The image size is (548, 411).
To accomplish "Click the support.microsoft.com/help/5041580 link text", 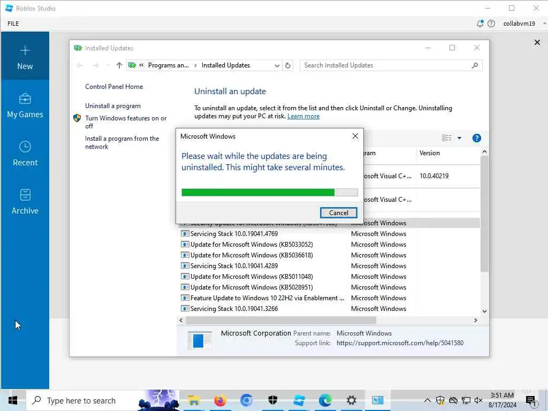I will pos(400,343).
